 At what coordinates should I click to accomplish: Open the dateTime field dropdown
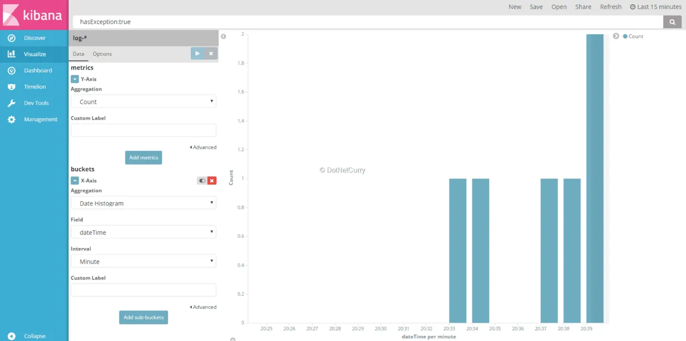tap(143, 232)
